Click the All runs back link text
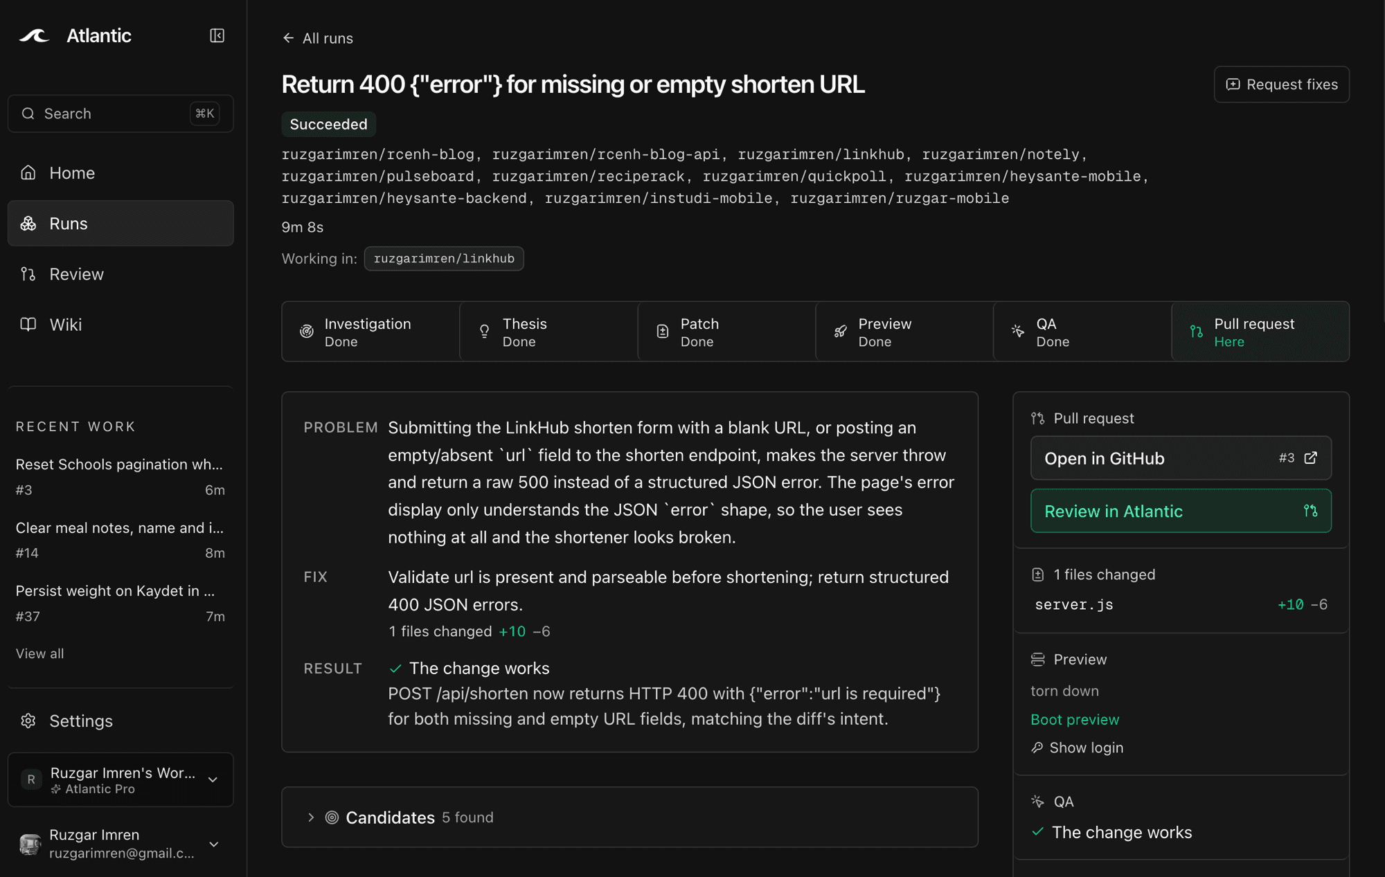This screenshot has height=877, width=1385. (x=328, y=38)
